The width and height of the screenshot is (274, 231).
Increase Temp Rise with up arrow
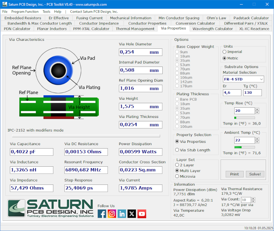(x=257, y=109)
